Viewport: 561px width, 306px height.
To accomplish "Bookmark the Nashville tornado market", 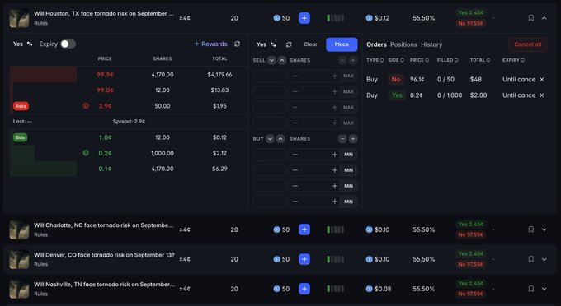I will coord(531,289).
